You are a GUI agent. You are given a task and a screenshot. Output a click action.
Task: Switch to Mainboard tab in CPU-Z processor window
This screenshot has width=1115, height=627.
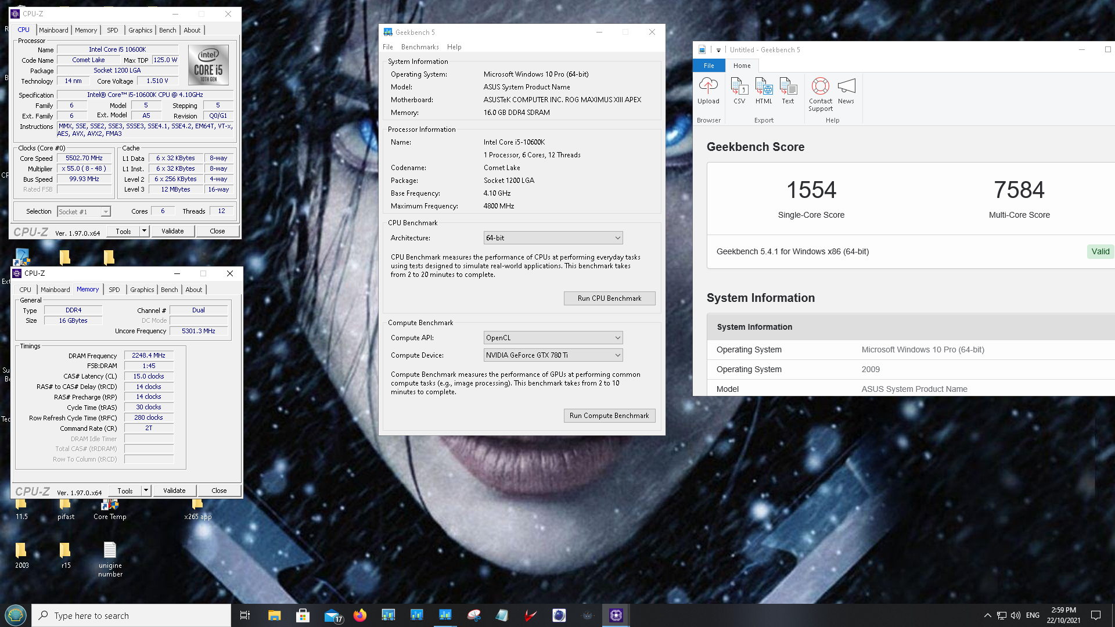pyautogui.click(x=53, y=30)
